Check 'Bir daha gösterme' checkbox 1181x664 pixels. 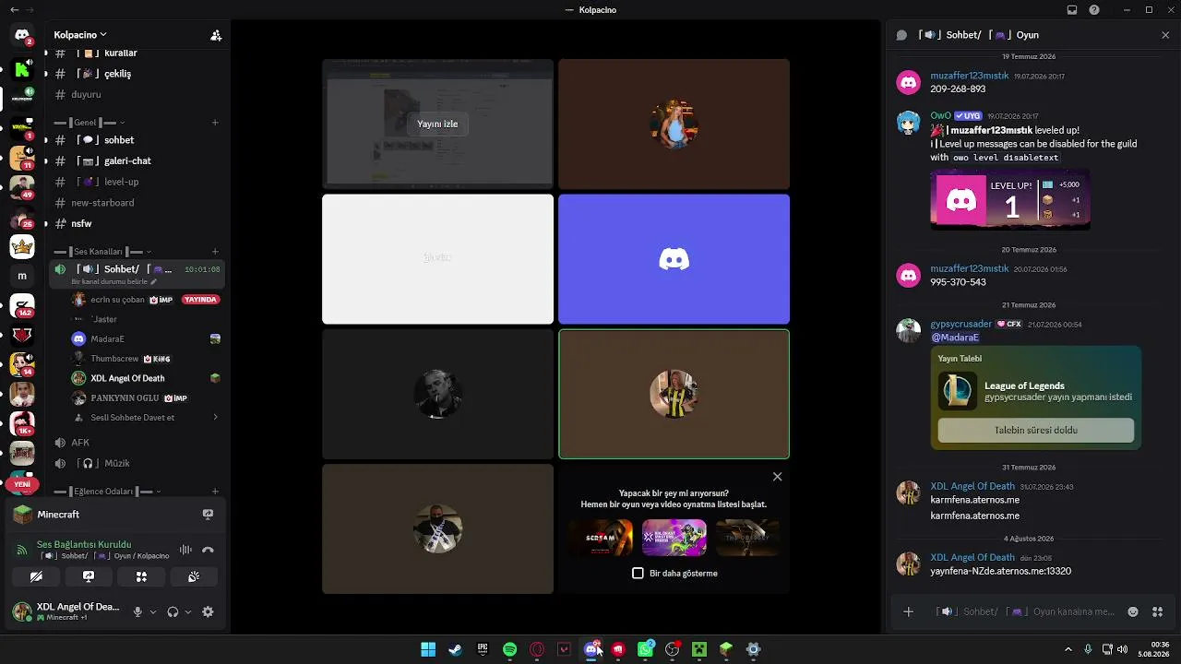coord(638,573)
